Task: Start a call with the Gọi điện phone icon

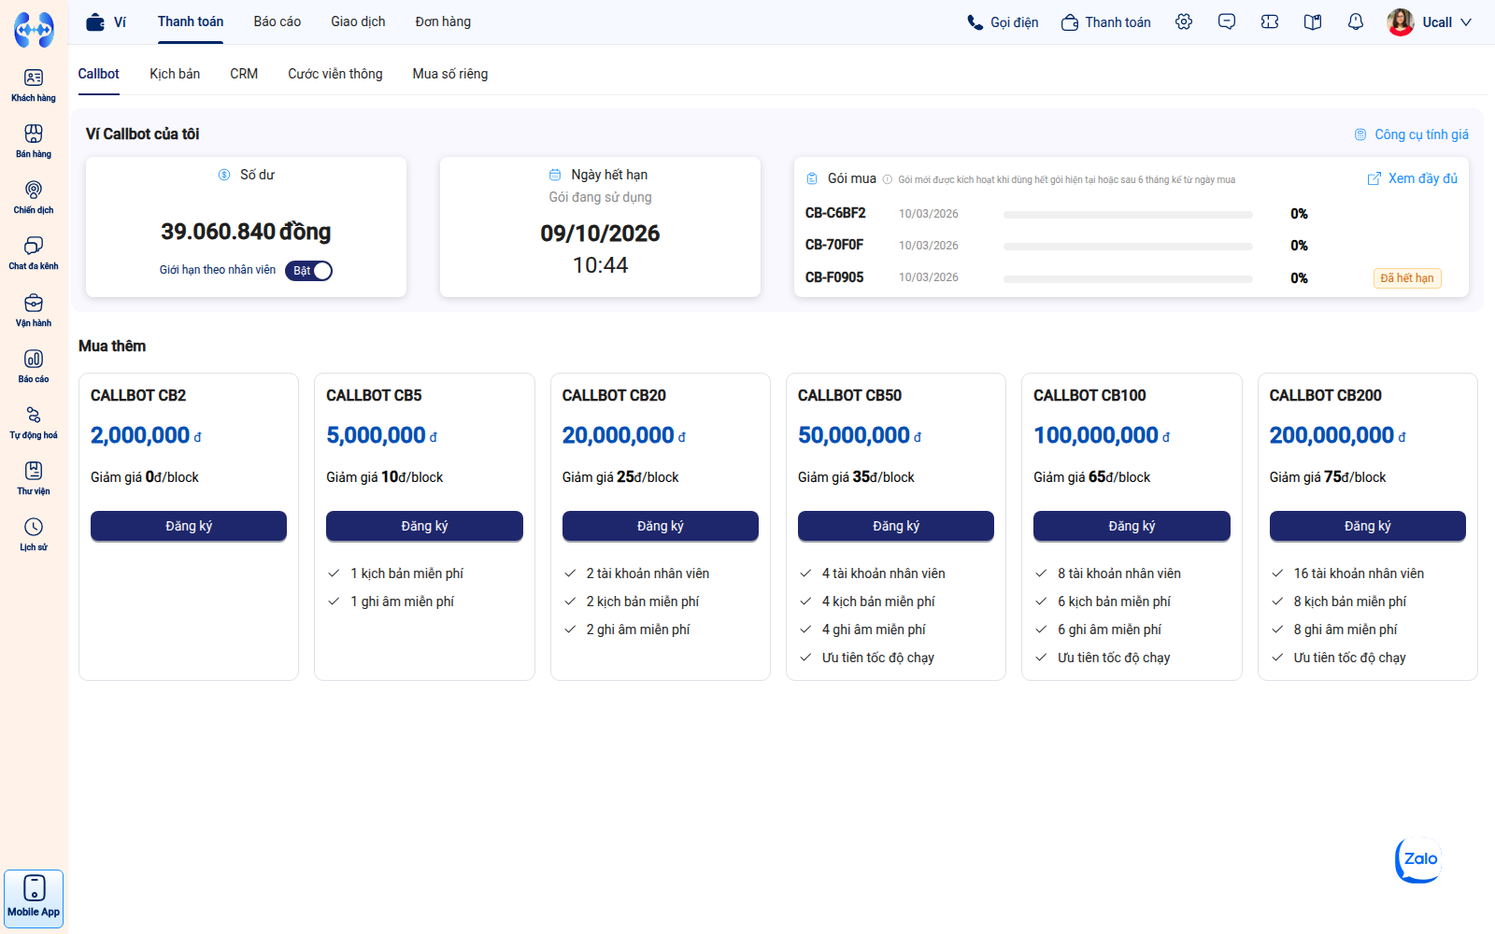Action: point(975,22)
